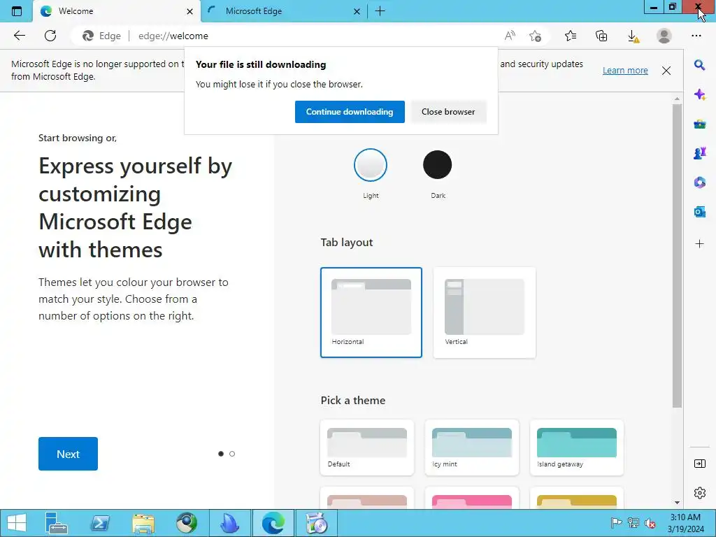Open the Learn more link
Image resolution: width=716 pixels, height=537 pixels.
pos(625,71)
